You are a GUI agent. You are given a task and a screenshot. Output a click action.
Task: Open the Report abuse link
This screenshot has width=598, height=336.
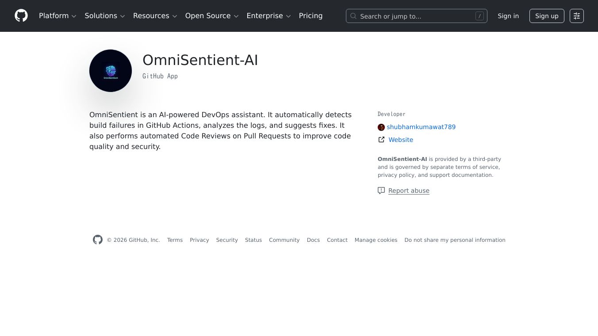[x=409, y=191]
